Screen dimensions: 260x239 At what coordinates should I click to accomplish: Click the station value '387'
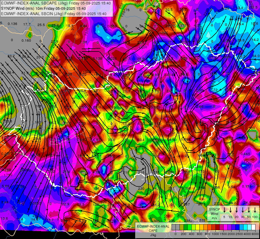[187, 204]
